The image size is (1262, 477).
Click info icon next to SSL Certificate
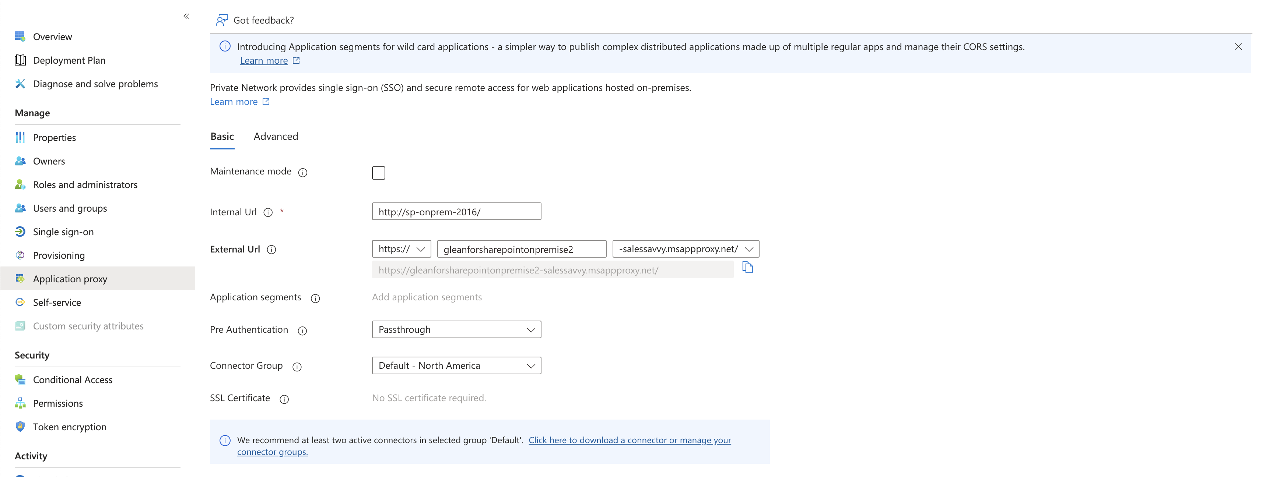coord(284,399)
